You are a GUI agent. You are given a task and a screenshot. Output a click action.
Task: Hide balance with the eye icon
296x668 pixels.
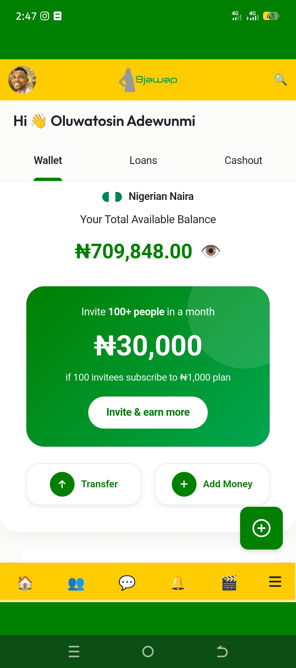pos(210,251)
